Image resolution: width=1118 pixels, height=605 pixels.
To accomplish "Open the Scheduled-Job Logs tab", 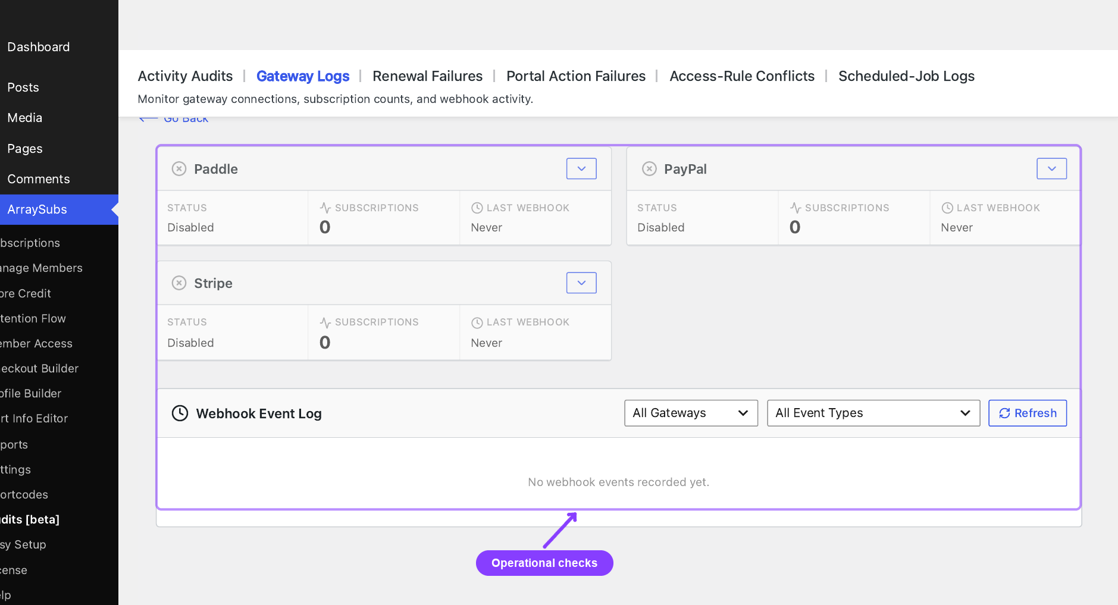I will 906,76.
